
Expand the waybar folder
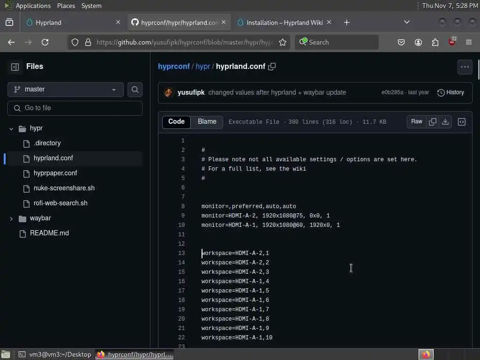[11, 218]
